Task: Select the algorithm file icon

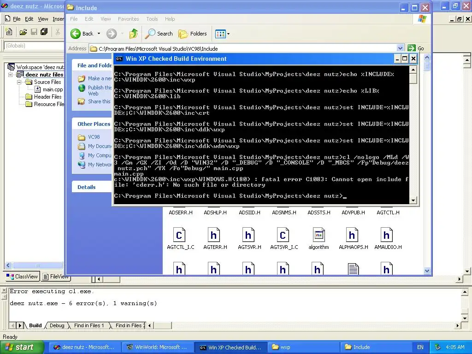Action: pos(319,235)
